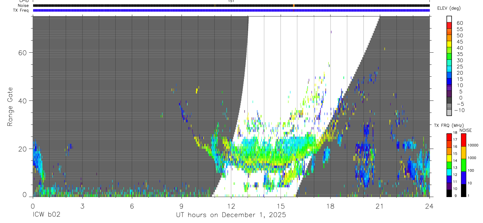Click the 'NOISE' legend title above colorbar
This screenshot has width=483, height=223.
tap(465, 130)
